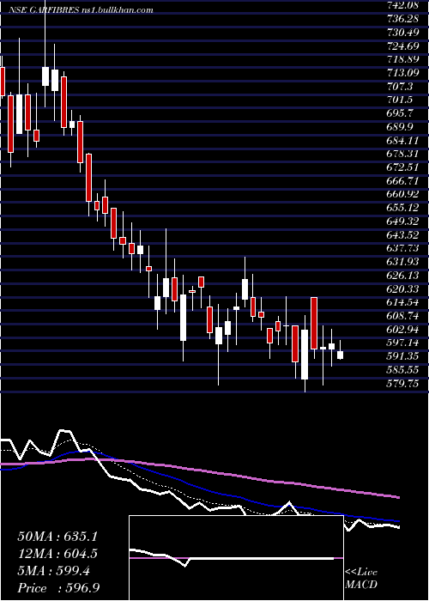This screenshot has width=429, height=601.
Task: Click the 12MA : 604.5 value
Action: pos(57,554)
